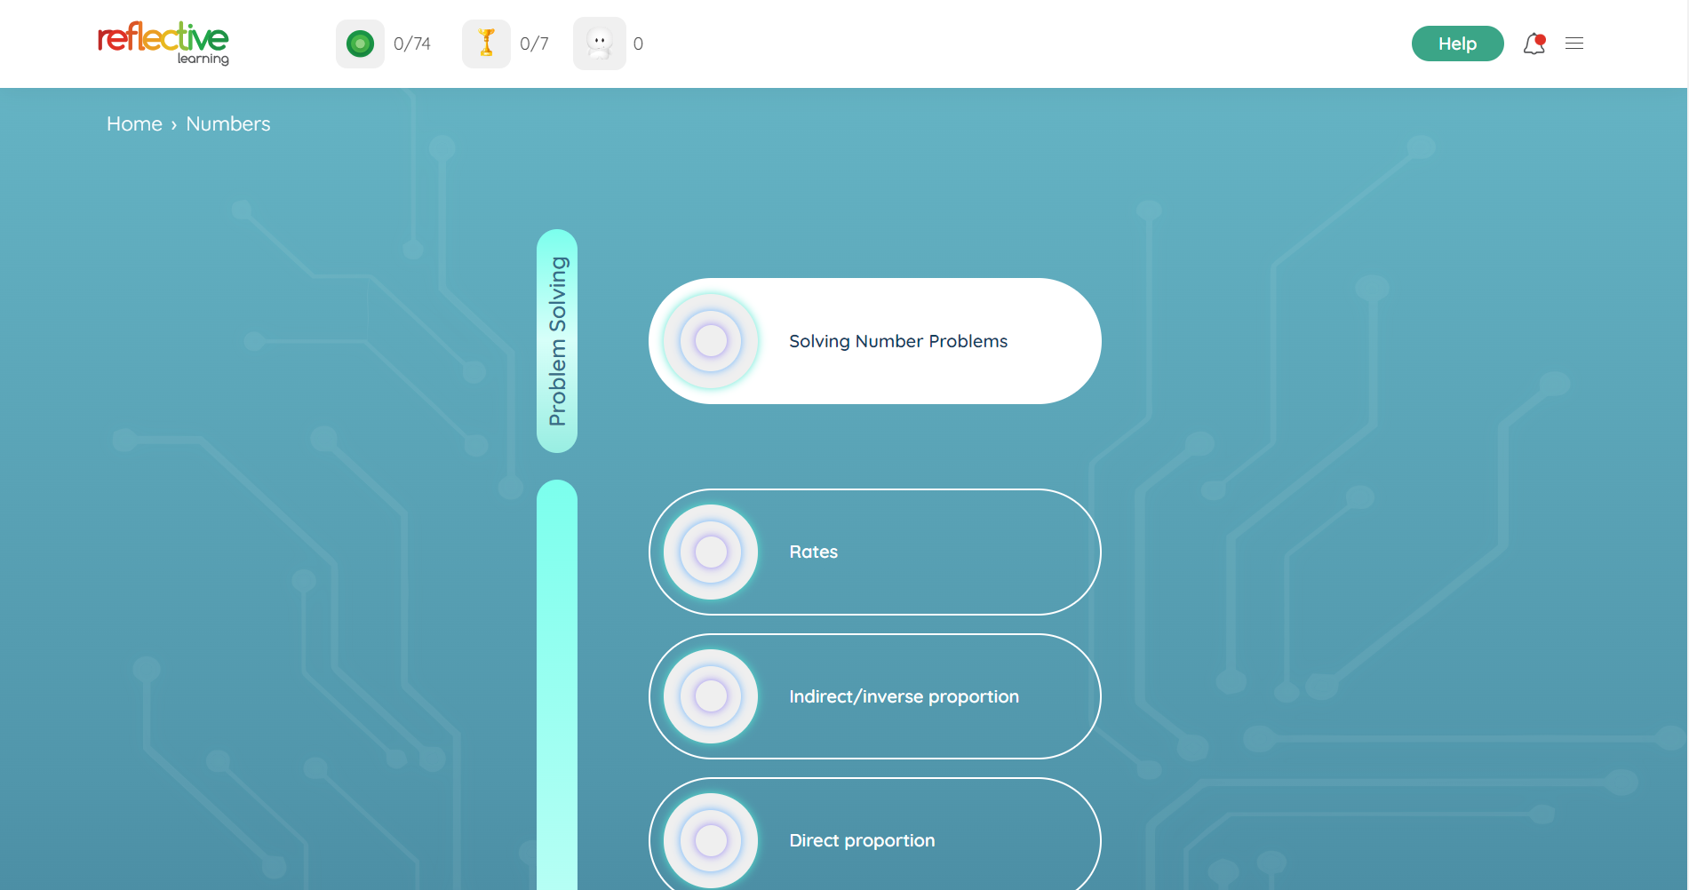Open Indirect/inverse proportion topic
The width and height of the screenshot is (1689, 890).
point(904,696)
